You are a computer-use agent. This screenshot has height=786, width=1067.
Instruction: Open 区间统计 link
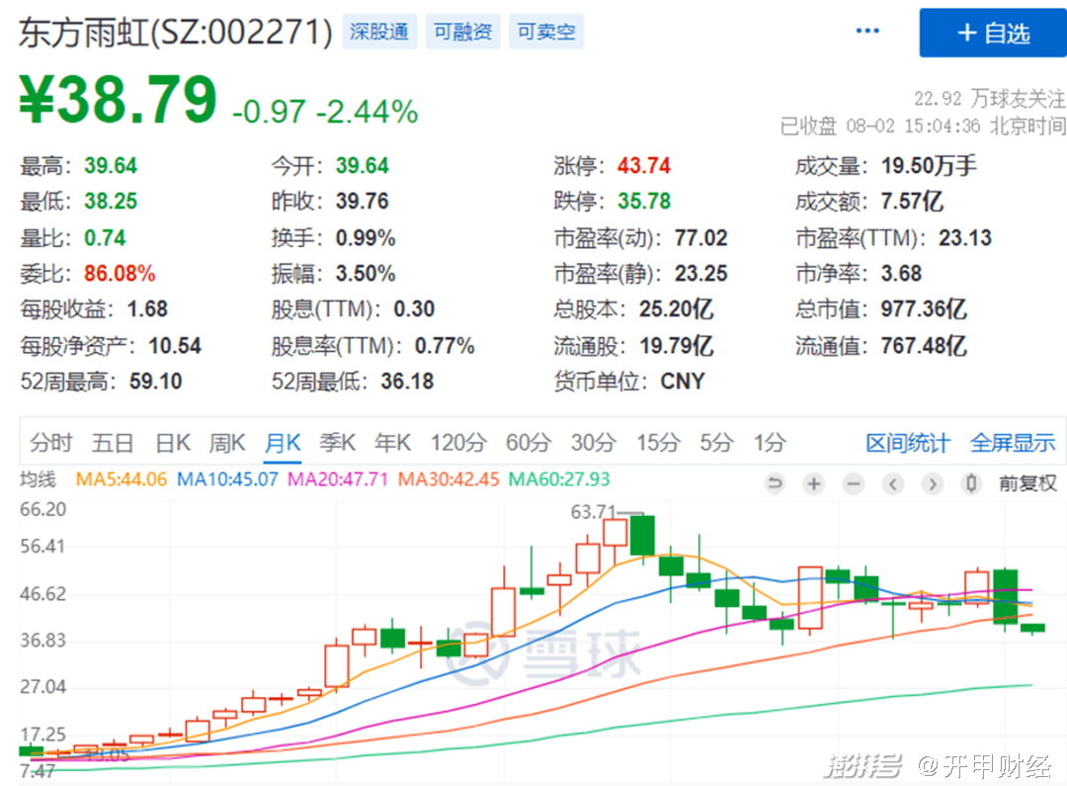(908, 443)
